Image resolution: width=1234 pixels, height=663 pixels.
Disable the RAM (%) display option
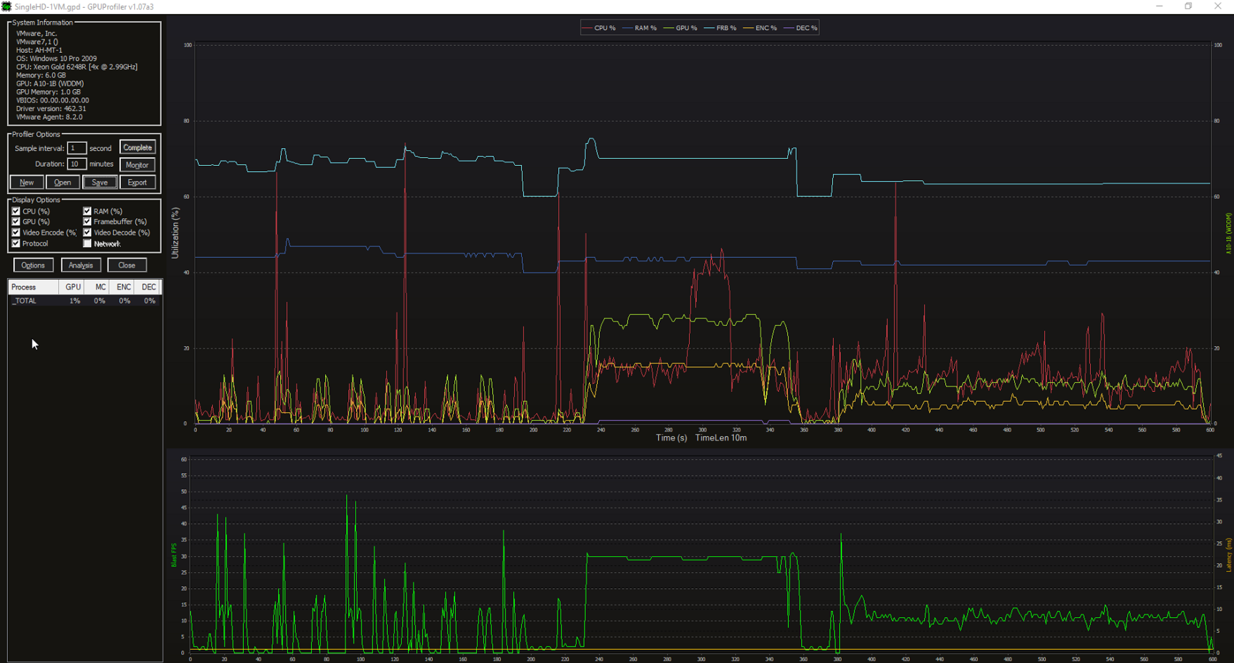pyautogui.click(x=87, y=211)
